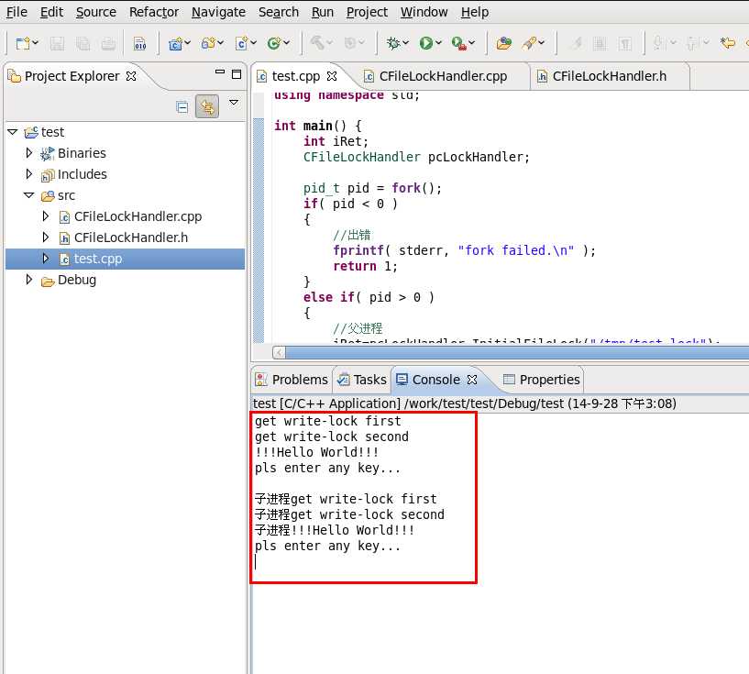Expand the Debug folder node

[29, 280]
